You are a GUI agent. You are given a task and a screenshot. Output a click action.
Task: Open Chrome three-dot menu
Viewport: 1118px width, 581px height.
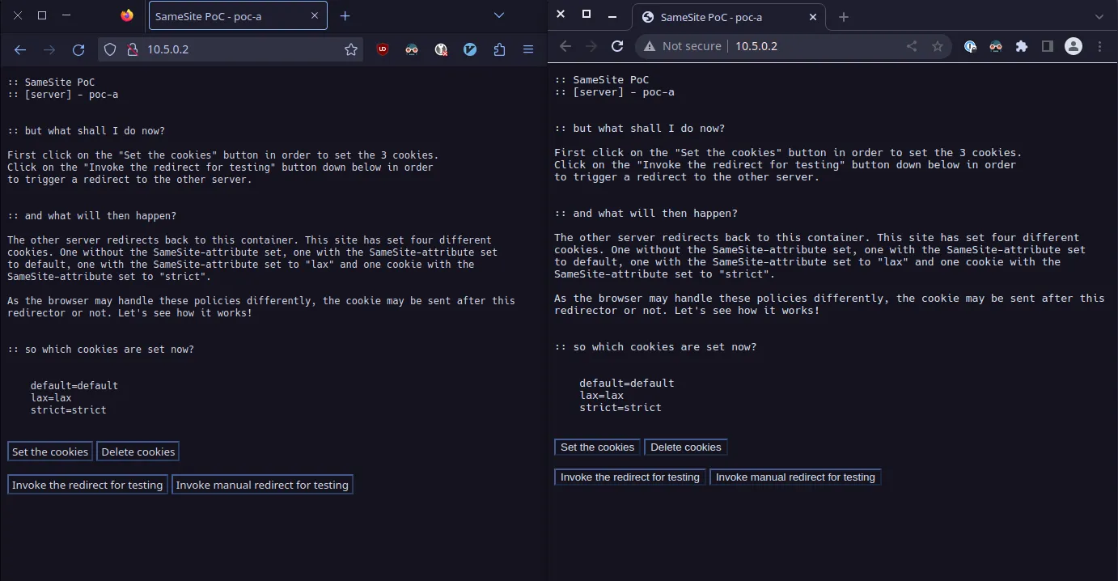(x=1100, y=46)
